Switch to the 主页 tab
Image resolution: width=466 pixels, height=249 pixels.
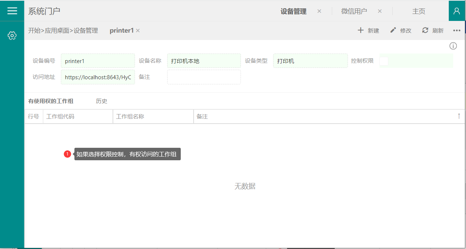419,11
